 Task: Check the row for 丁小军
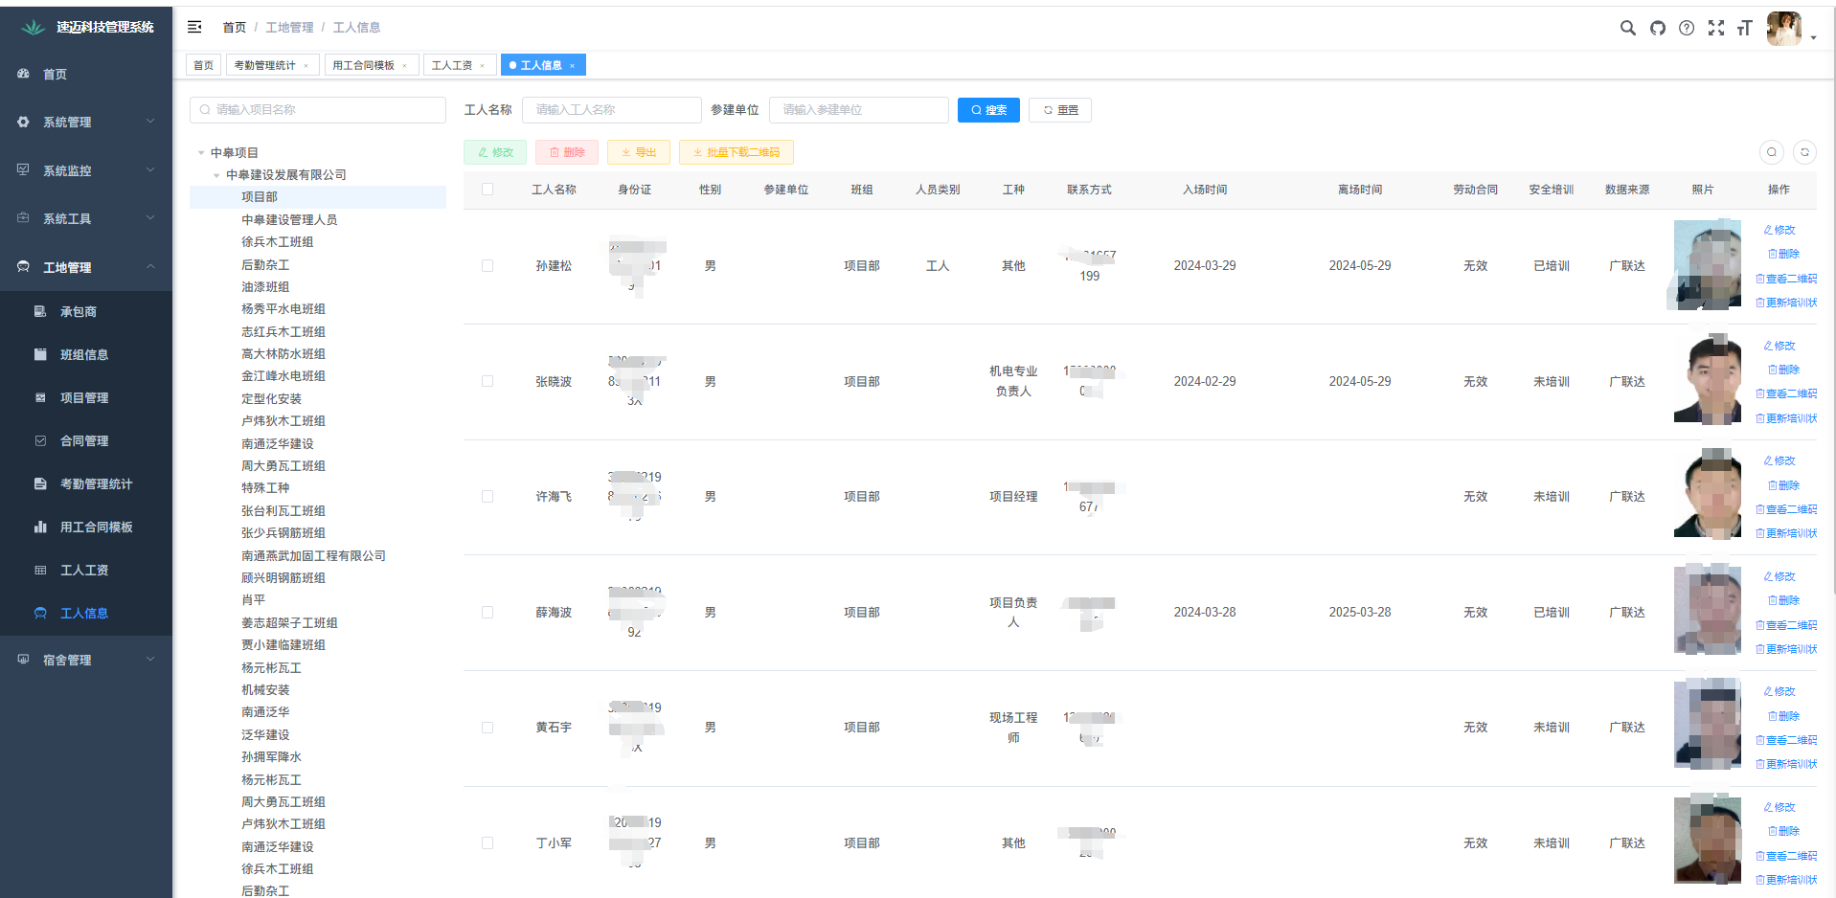(487, 843)
